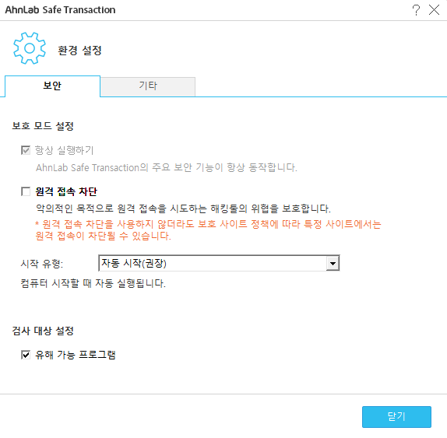Open the 시작 유형 dropdown arrow
Viewport: 447px width, 438px height.
[x=333, y=264]
